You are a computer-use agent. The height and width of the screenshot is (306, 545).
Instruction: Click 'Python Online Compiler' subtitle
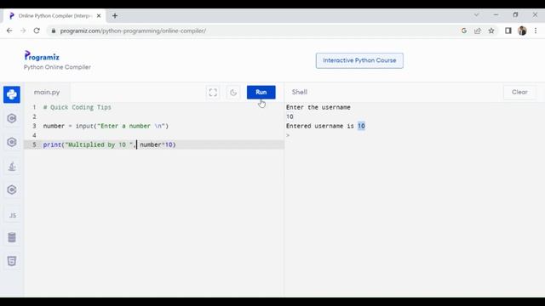[57, 67]
